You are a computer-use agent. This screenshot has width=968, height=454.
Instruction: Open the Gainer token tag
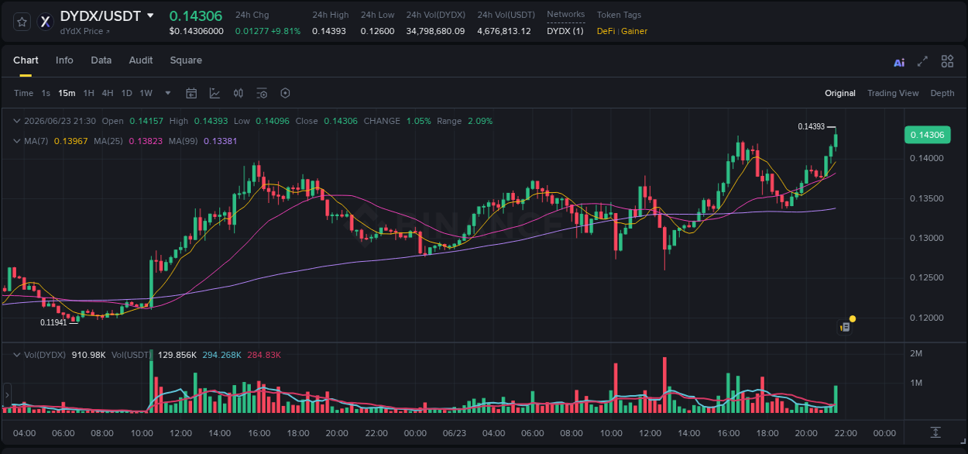634,31
